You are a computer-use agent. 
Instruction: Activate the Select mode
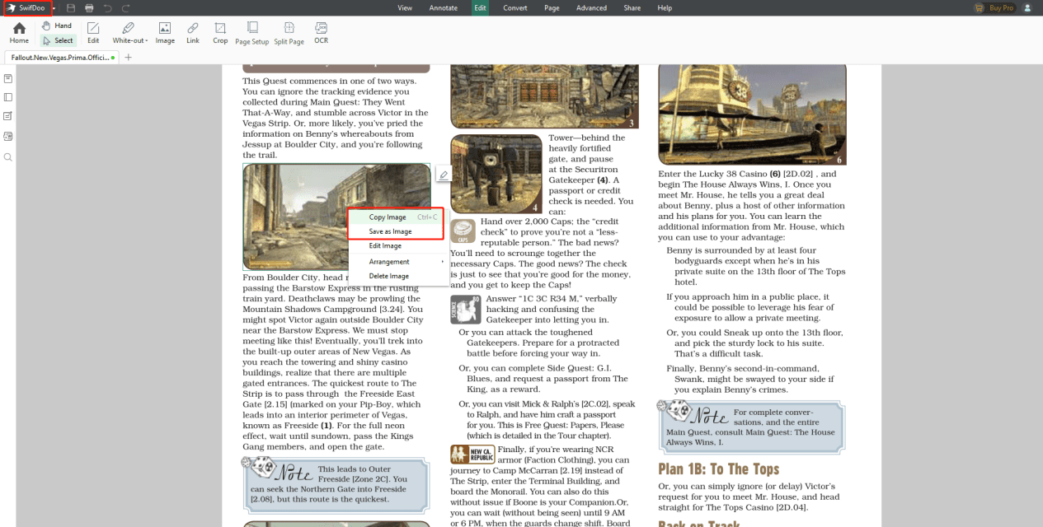(58, 40)
